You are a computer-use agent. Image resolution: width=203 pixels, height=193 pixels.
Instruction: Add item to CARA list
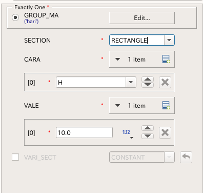click(x=166, y=59)
